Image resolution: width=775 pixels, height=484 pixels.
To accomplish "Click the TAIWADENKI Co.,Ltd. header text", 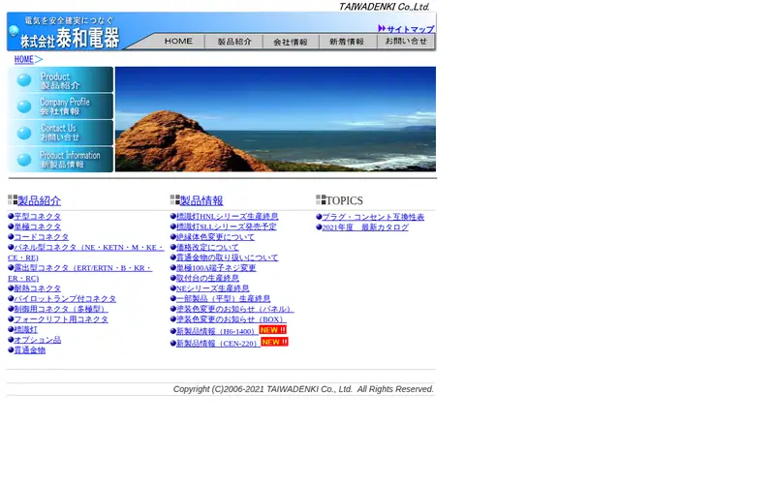I will tap(384, 7).
